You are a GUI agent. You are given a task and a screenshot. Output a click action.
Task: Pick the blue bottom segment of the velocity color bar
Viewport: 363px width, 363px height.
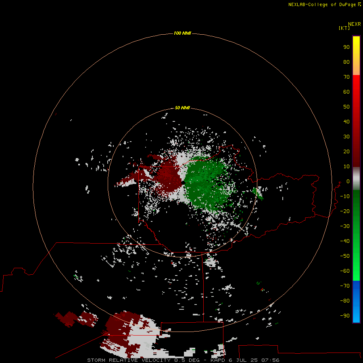[x=356, y=301]
